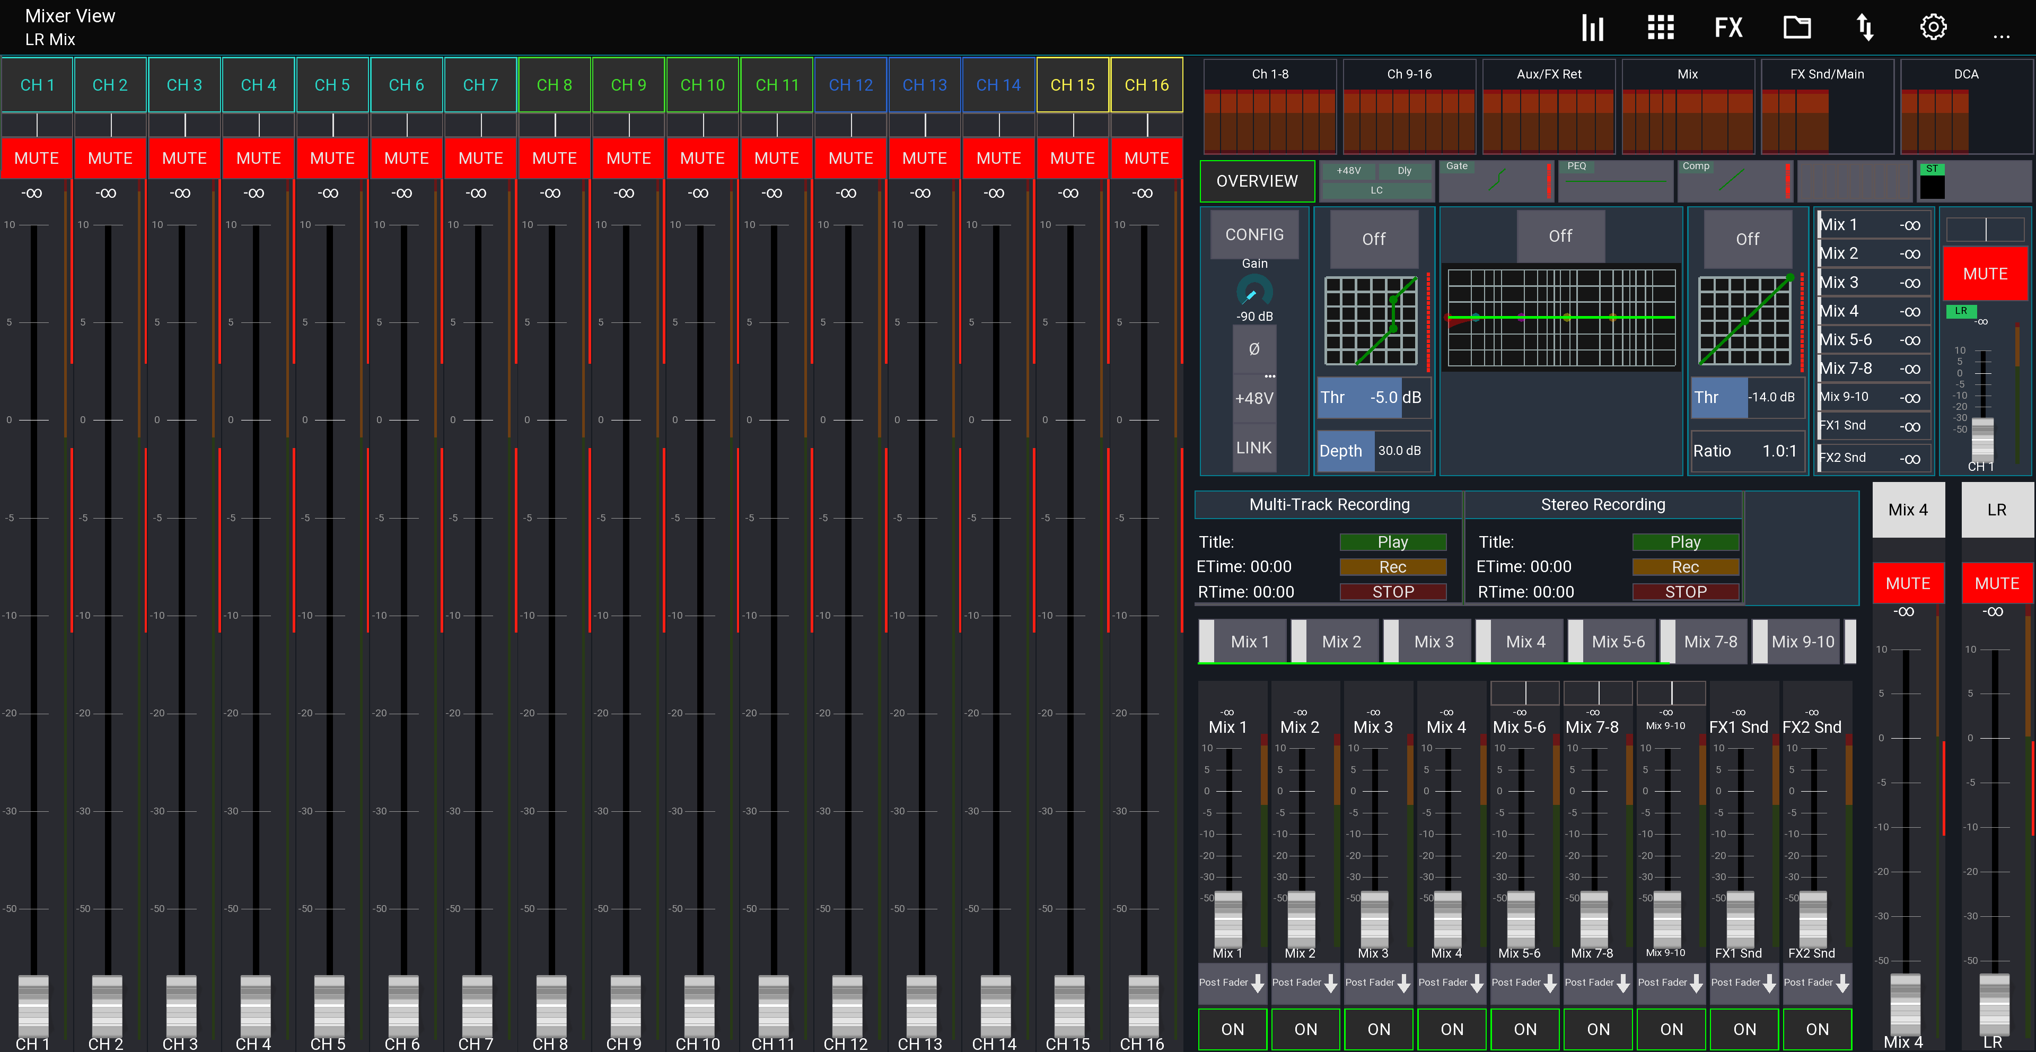Open the settings gear icon
Screen dimensions: 2036x1052
(1933, 28)
